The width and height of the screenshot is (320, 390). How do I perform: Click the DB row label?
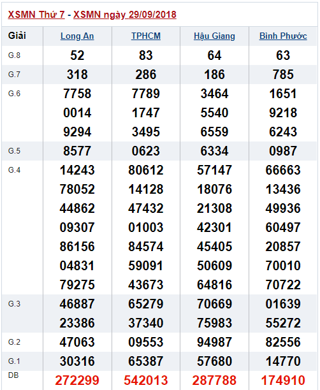point(13,375)
